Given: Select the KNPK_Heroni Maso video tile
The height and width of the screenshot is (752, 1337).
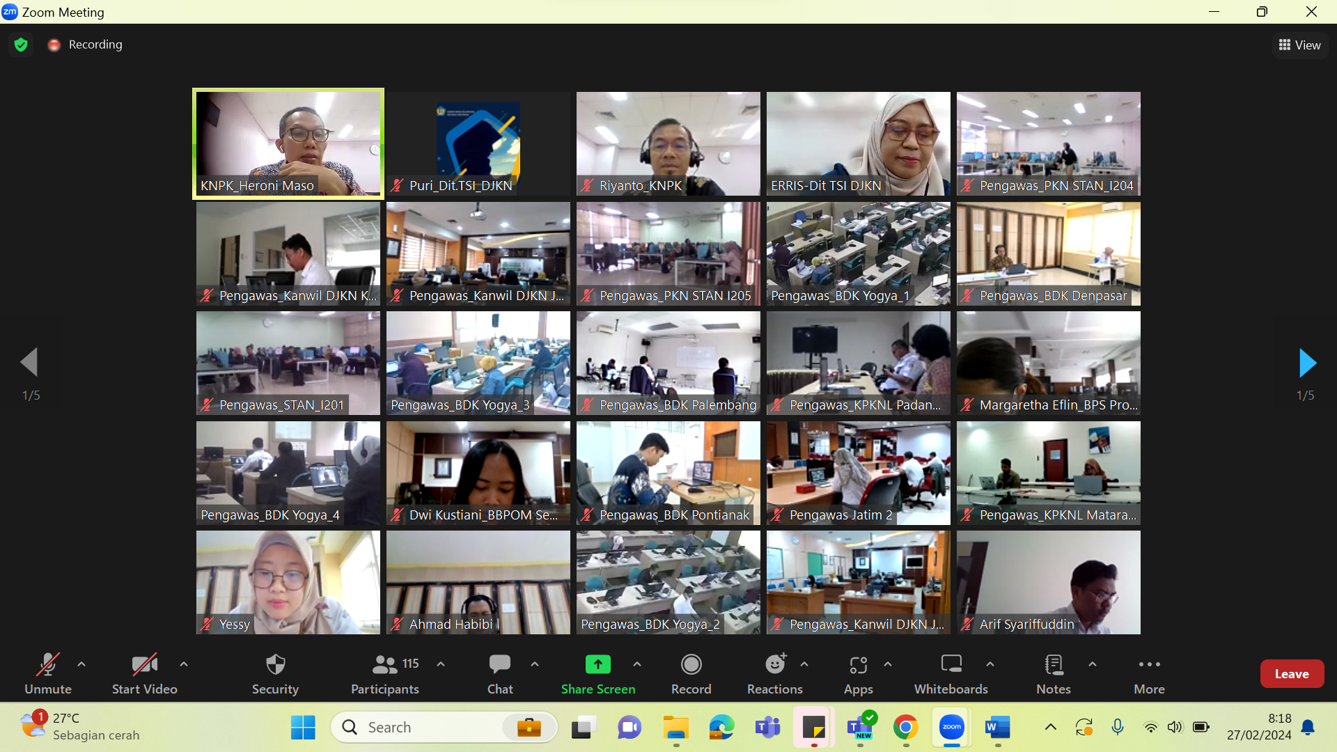Looking at the screenshot, I should (288, 143).
